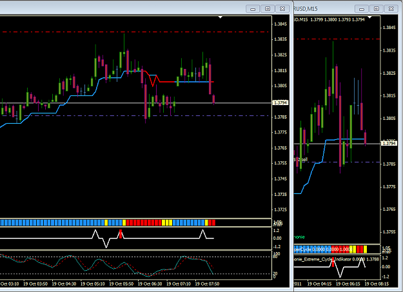Screen dimensions: 403x292
Task: Click the 19 Oct 03:10 time label
Action: tap(10, 284)
